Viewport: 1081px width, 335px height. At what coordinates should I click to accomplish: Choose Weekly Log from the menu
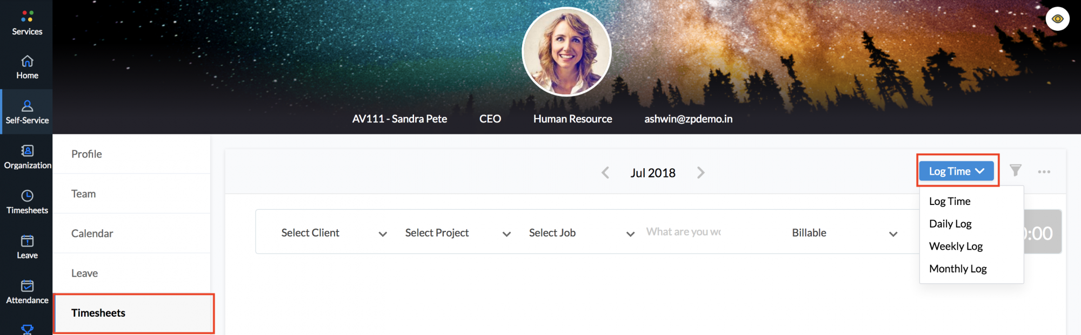pyautogui.click(x=956, y=246)
